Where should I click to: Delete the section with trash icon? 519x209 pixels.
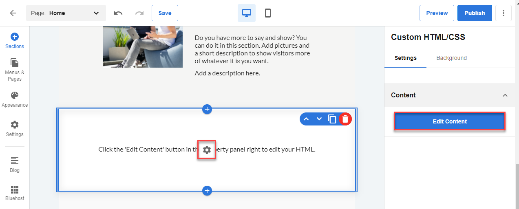[x=345, y=119]
